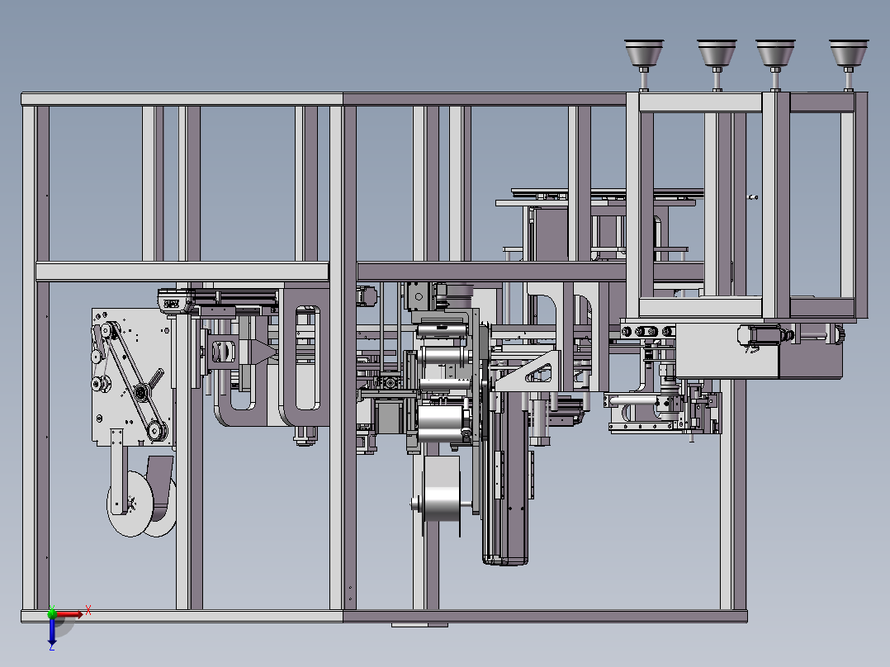Select the dark vertical conveyor unit

505,477
